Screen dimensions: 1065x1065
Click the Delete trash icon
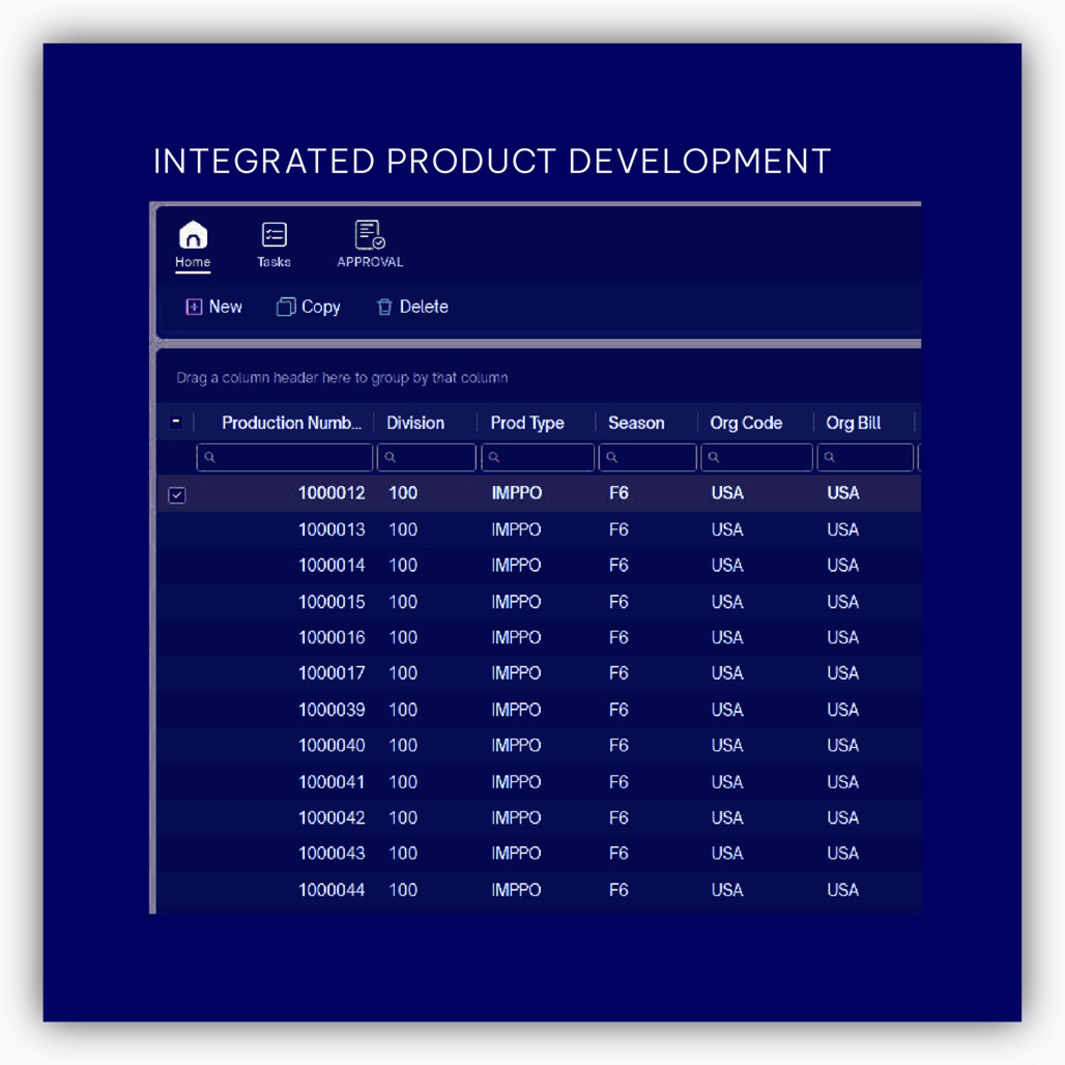384,307
